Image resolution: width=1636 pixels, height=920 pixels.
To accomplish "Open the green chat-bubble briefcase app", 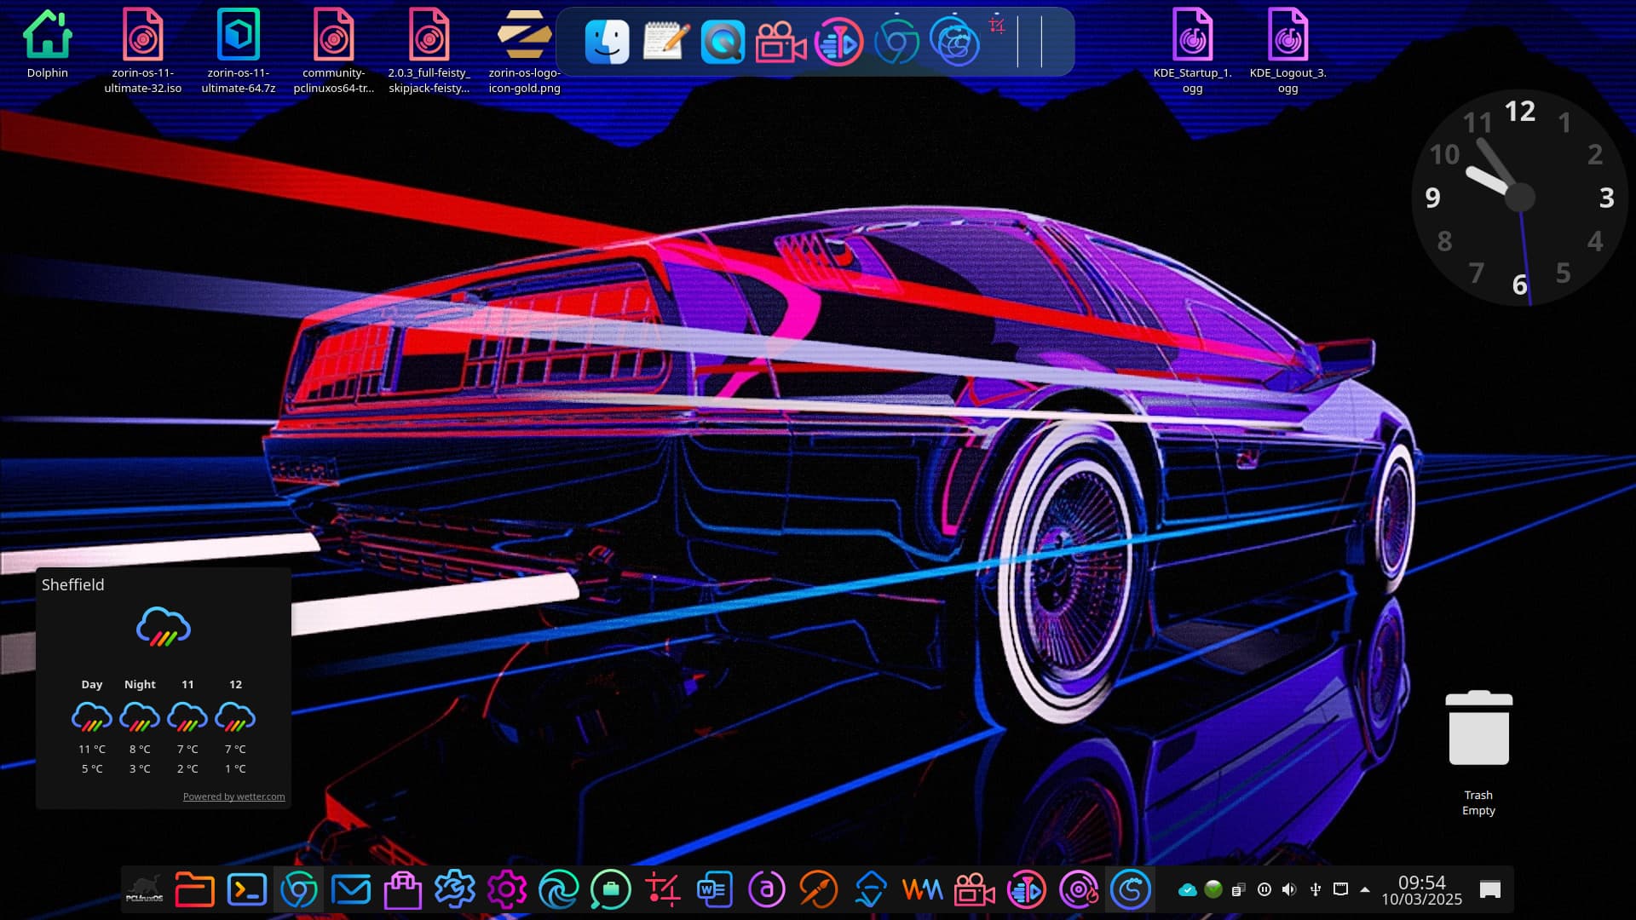I will click(x=610, y=889).
